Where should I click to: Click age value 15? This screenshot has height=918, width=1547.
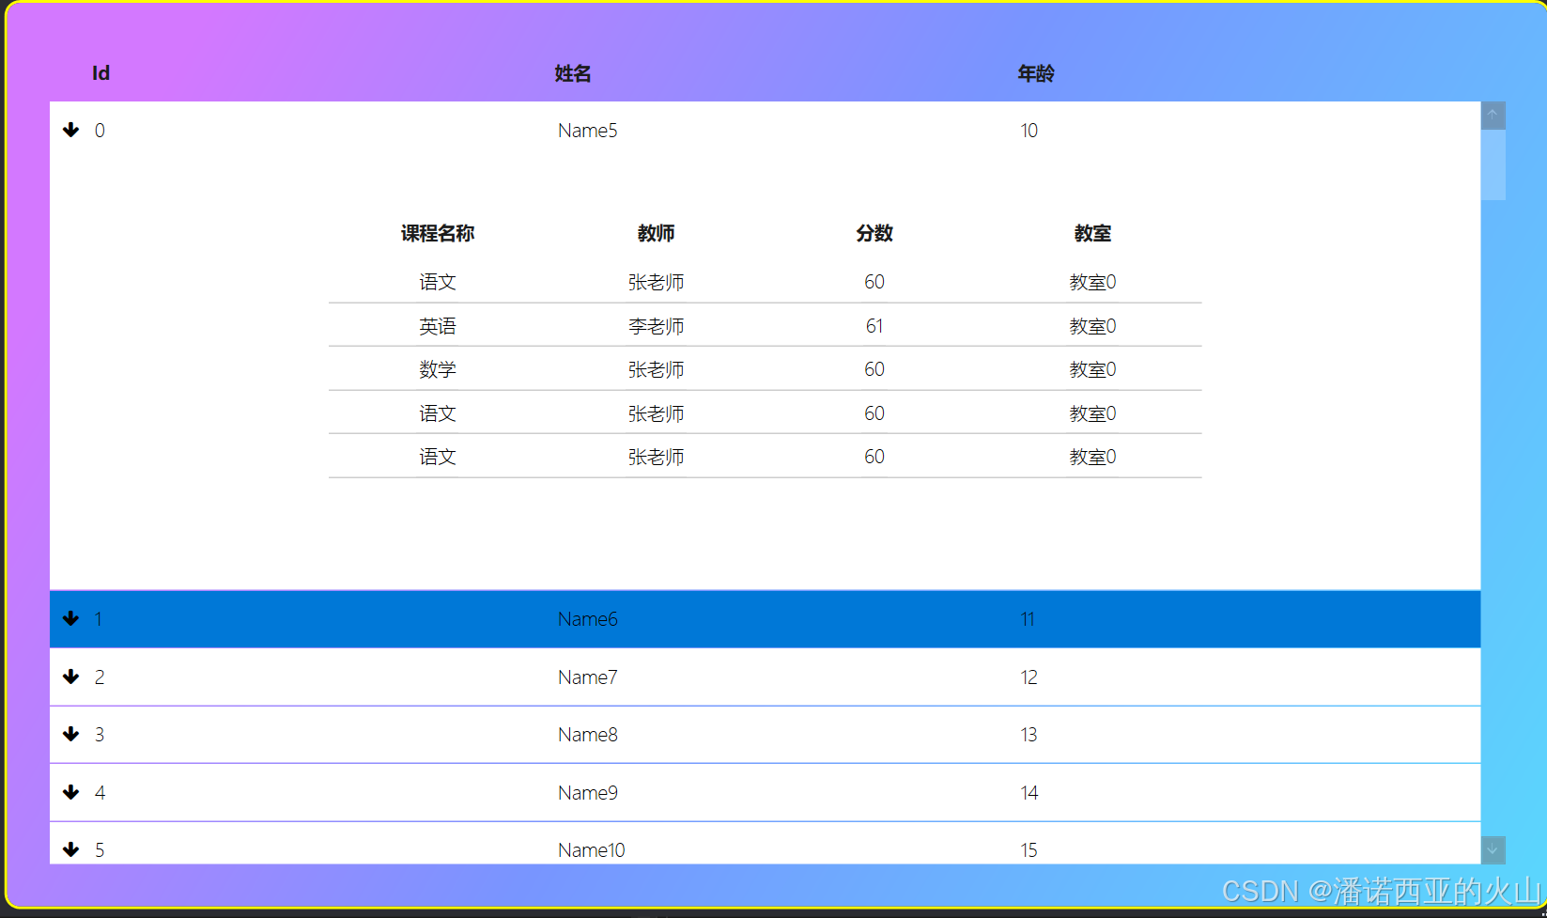1029,850
